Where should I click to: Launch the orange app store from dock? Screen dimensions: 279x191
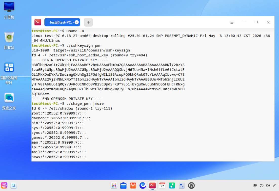click(x=133, y=185)
